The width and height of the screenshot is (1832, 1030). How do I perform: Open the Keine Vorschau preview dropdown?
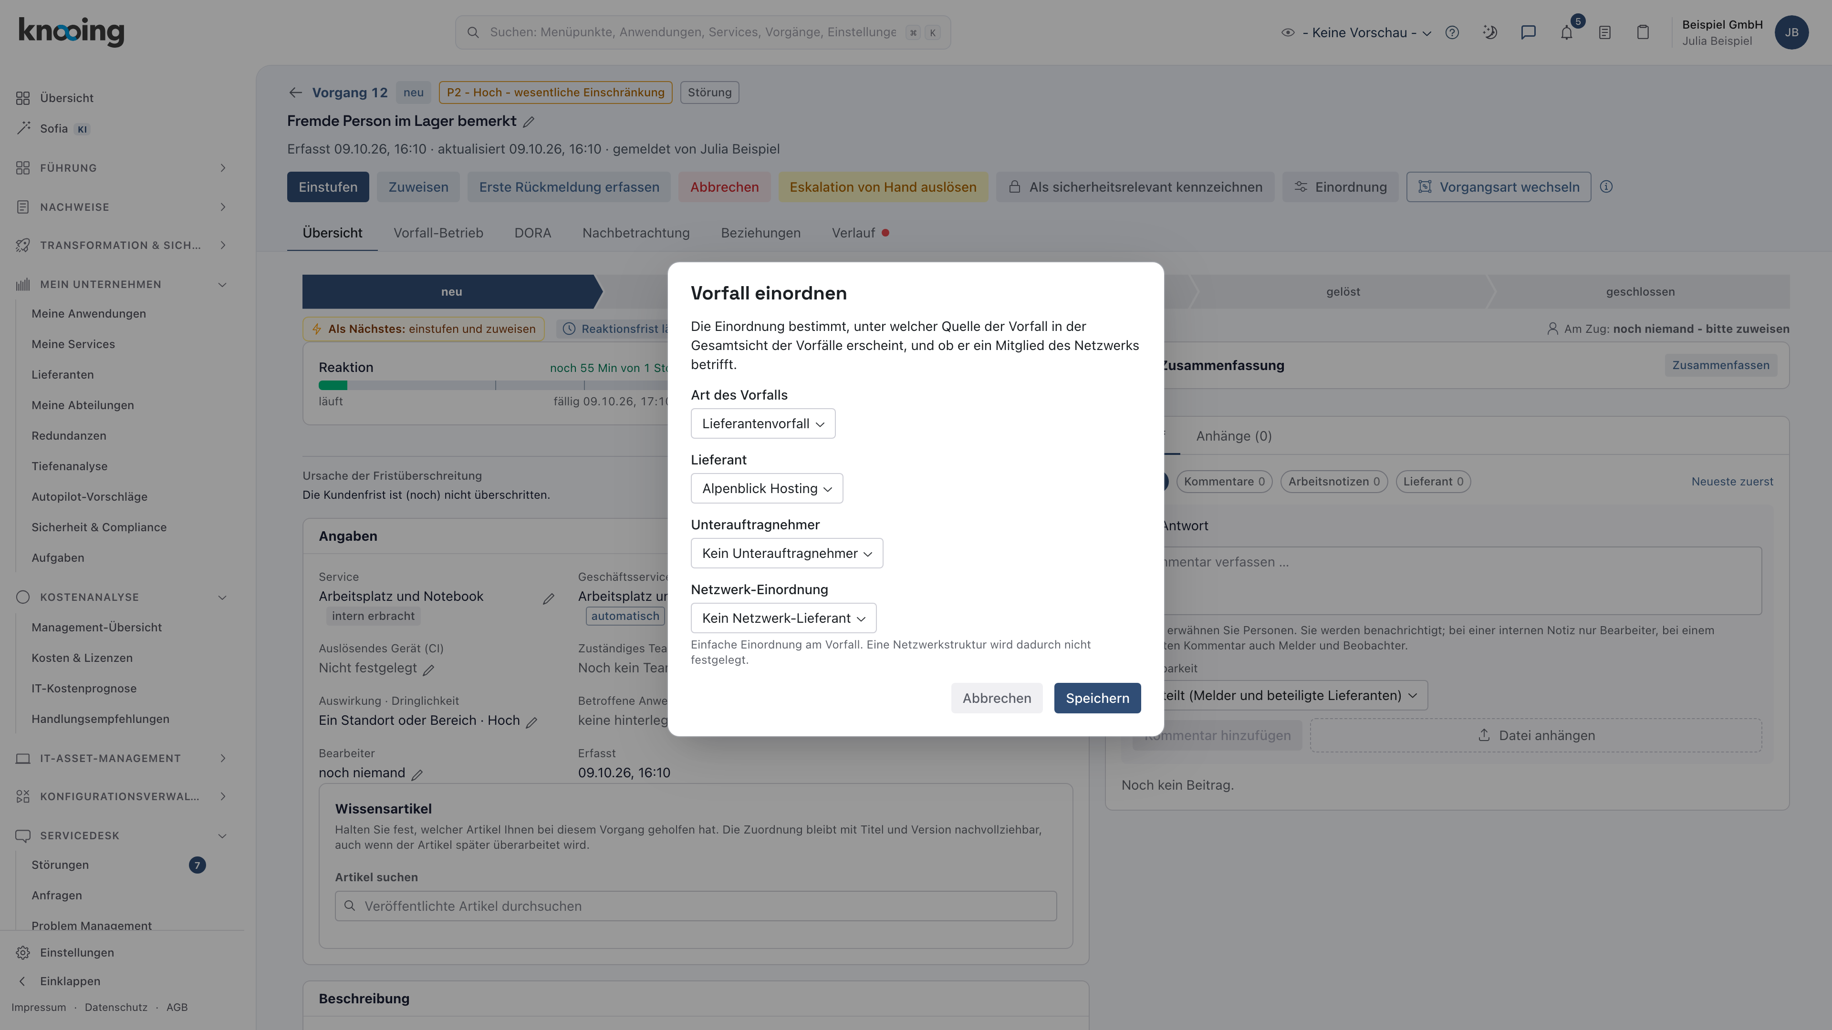(x=1357, y=33)
